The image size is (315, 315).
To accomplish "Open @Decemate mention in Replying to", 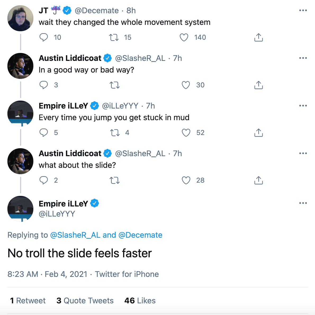I will click(140, 235).
